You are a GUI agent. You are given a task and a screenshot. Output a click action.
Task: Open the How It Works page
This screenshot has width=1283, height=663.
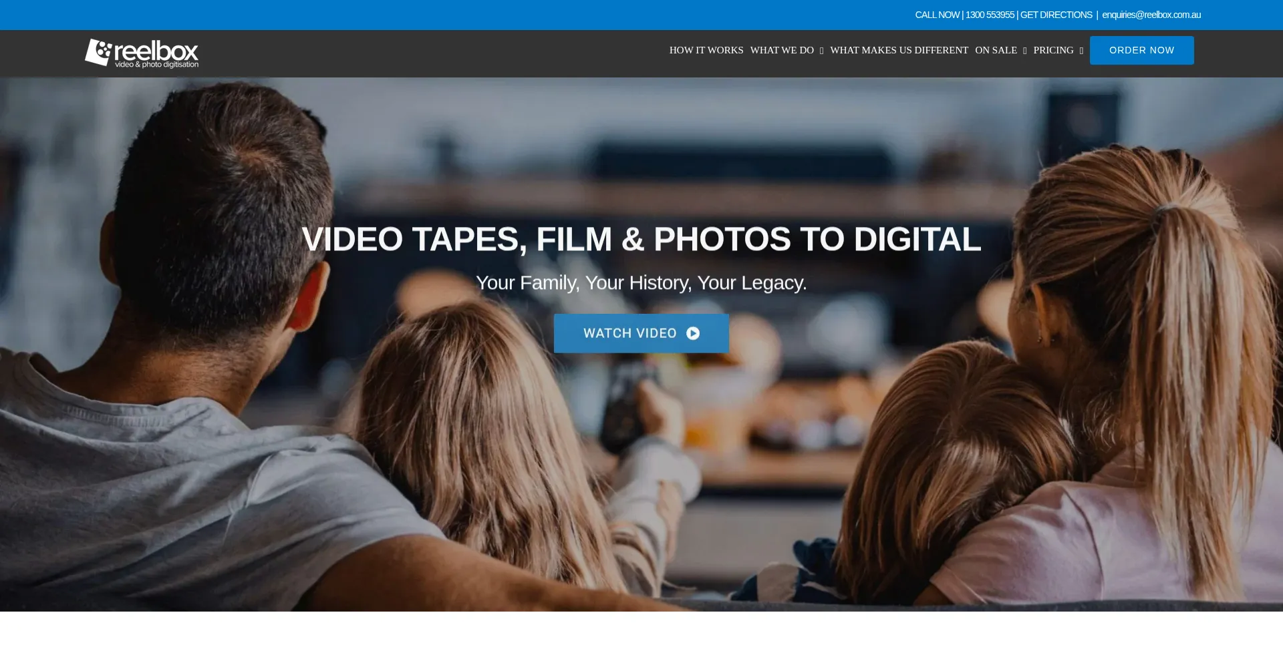tap(706, 50)
